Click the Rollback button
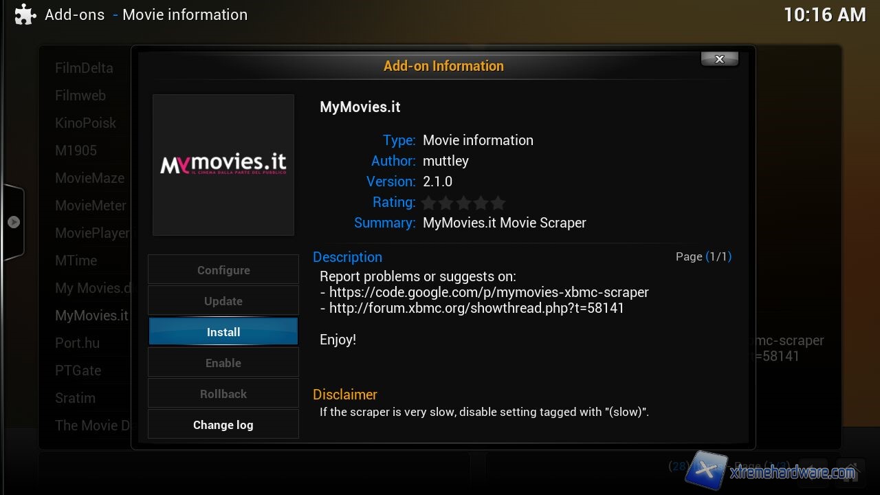Image resolution: width=880 pixels, height=495 pixels. pos(223,394)
